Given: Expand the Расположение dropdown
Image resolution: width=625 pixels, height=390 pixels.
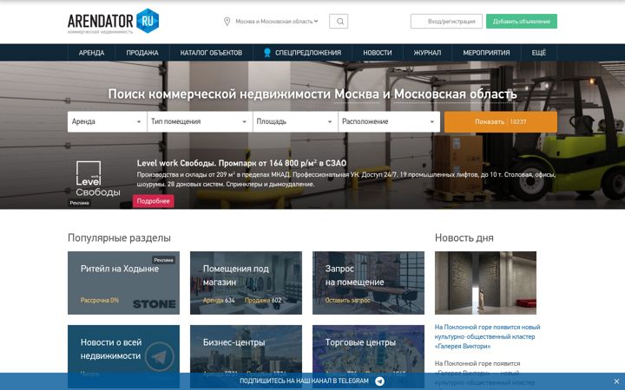Looking at the screenshot, I should (389, 122).
